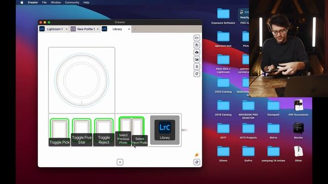Select the GoPro desktop folder
The image size is (328, 184).
tap(248, 153)
